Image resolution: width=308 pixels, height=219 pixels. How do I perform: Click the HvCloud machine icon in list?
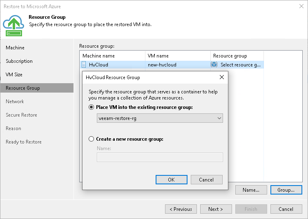84,64
